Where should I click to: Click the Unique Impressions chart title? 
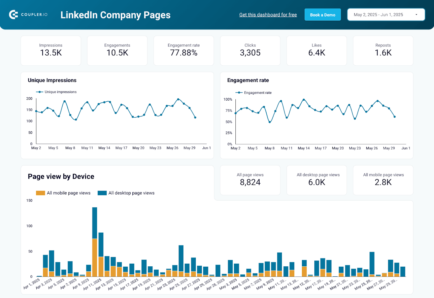[x=52, y=80]
